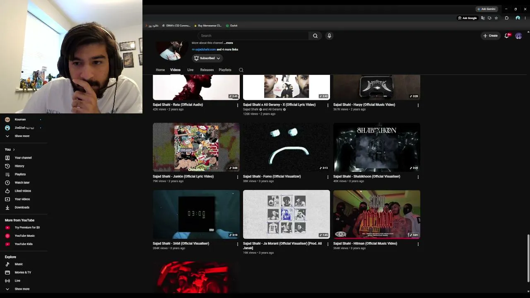The width and height of the screenshot is (530, 298).
Task: Click the YouTube Music icon
Action: (x=7, y=236)
